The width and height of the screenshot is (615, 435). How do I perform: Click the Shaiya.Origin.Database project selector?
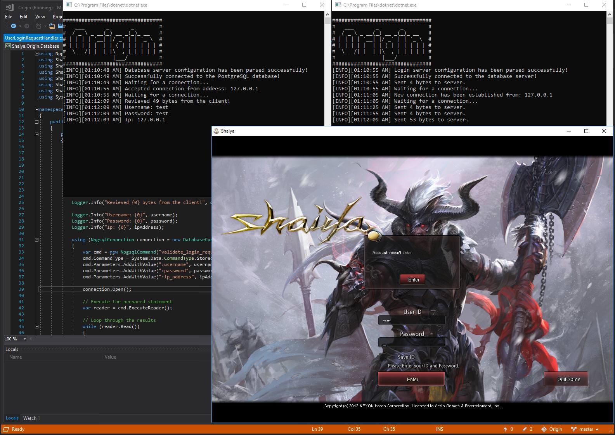[33, 46]
